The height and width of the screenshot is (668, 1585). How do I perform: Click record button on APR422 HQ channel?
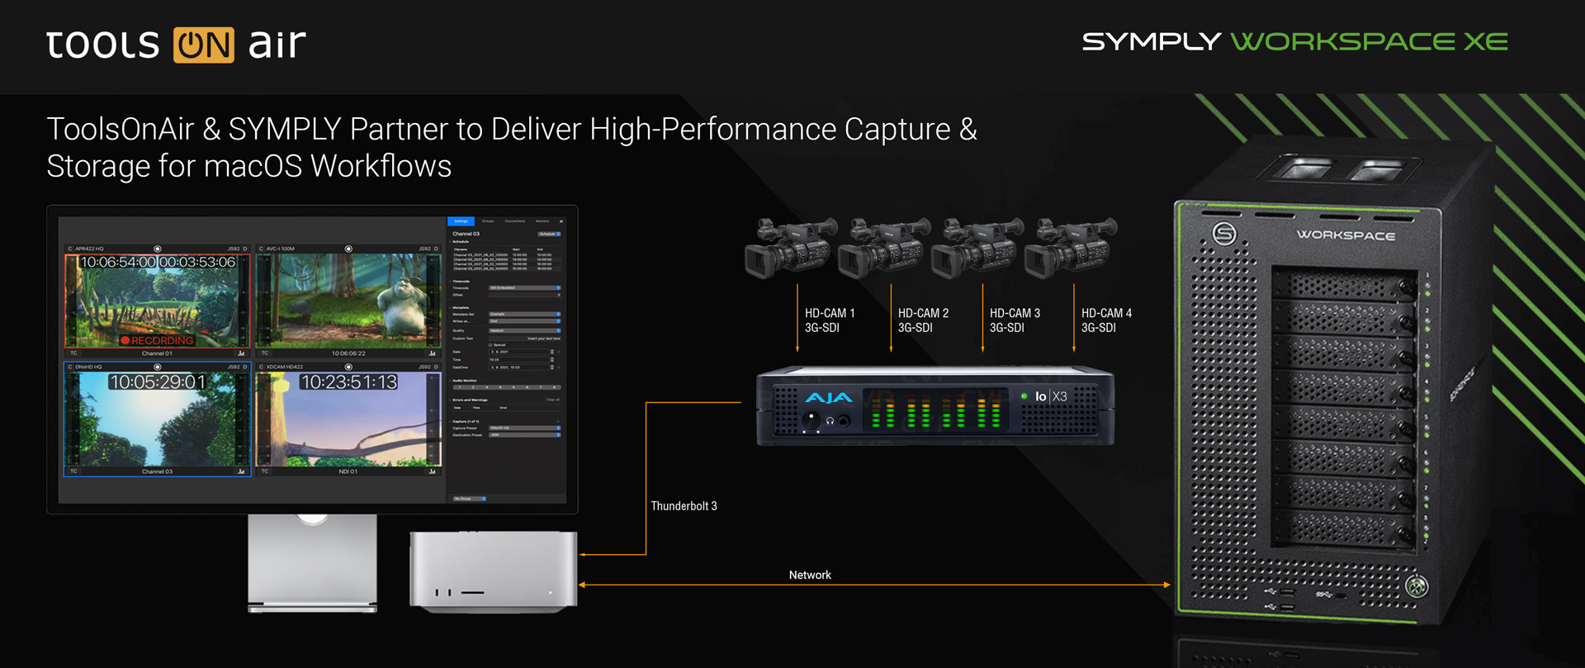coord(157,249)
